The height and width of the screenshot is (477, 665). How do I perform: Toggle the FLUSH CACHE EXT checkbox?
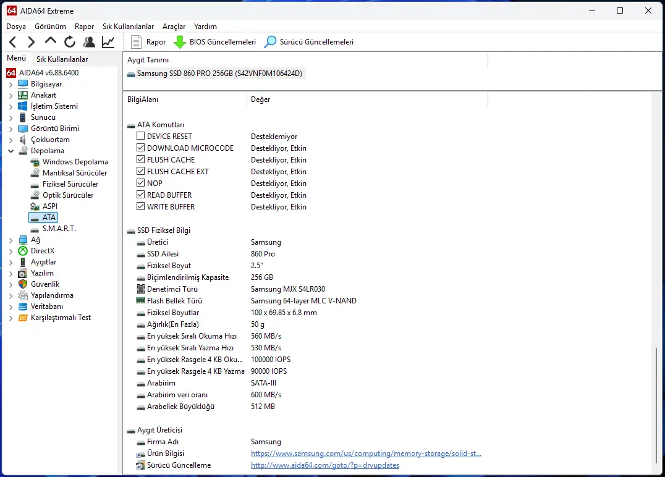(x=140, y=171)
